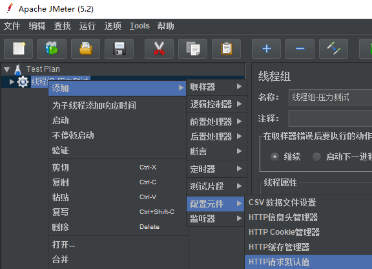Open the 定时器 submenu
Screen dimensions: 372x269
pyautogui.click(x=216, y=169)
